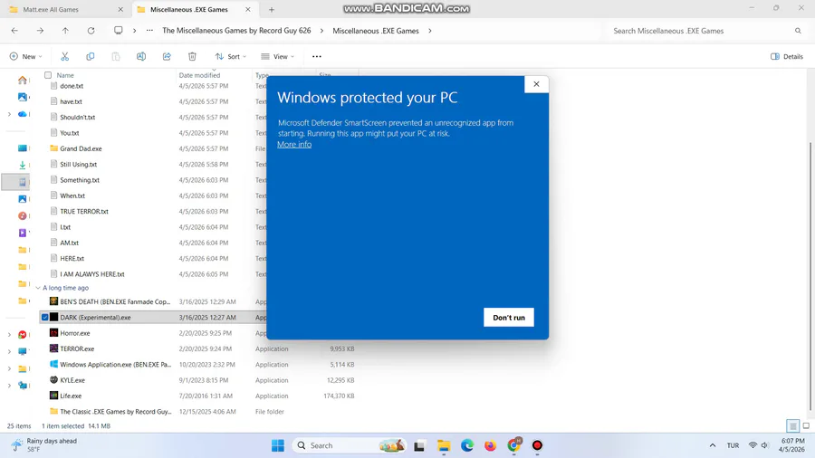Open the Sort dropdown
Image resolution: width=815 pixels, height=458 pixels.
(231, 56)
